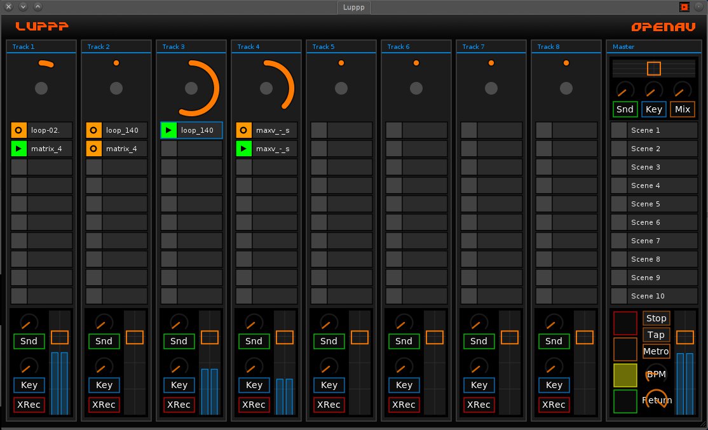Screen dimensions: 708x430
Task: Toggle the Snd button on Track 1
Action: pyautogui.click(x=29, y=341)
